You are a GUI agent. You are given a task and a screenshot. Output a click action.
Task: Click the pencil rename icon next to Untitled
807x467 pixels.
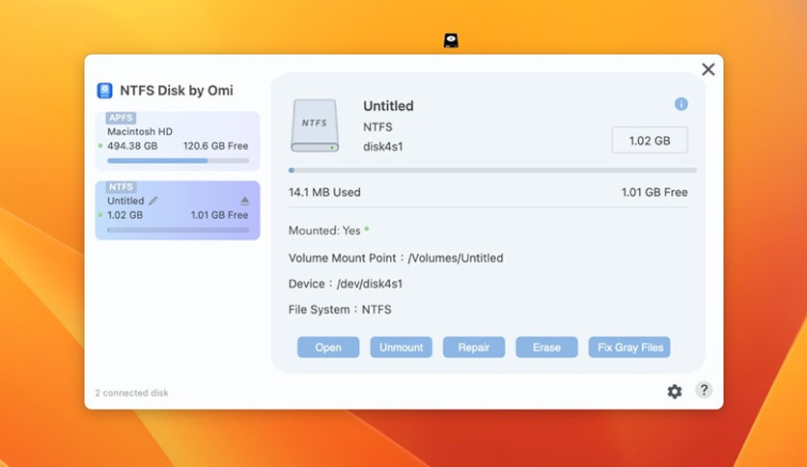click(153, 201)
